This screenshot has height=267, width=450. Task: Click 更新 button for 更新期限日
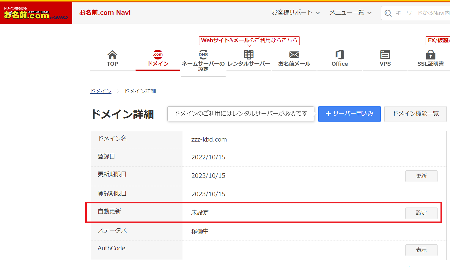[421, 176]
